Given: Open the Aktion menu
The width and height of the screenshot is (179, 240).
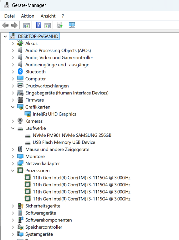Looking at the screenshot, I should (28, 16).
